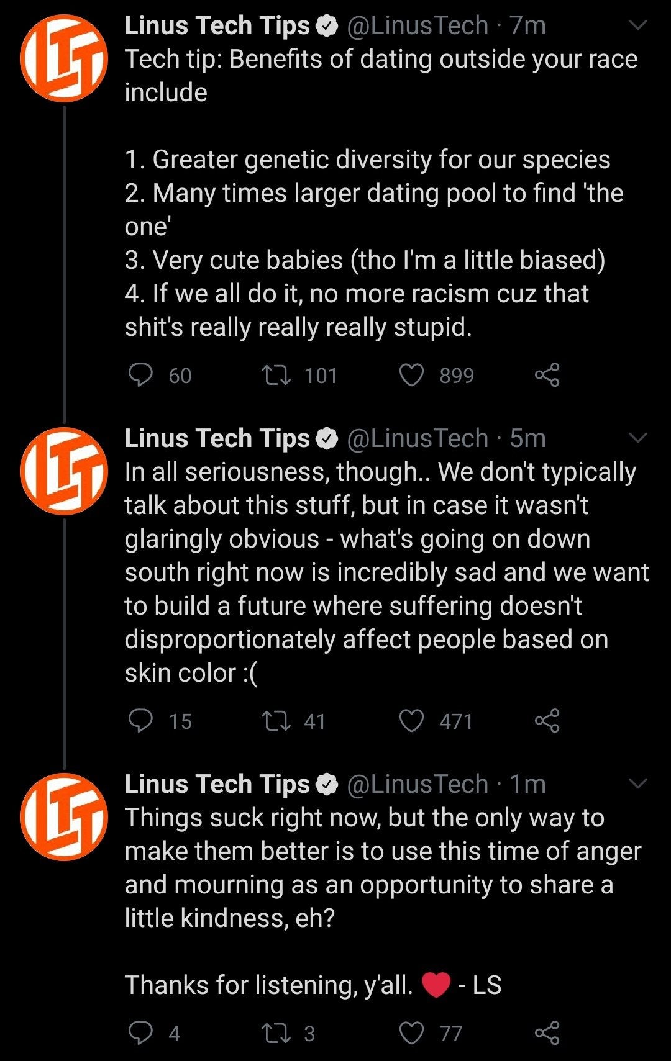Open the 'Things suck right now' tweet text
This screenshot has height=1061, width=671.
tap(373, 867)
